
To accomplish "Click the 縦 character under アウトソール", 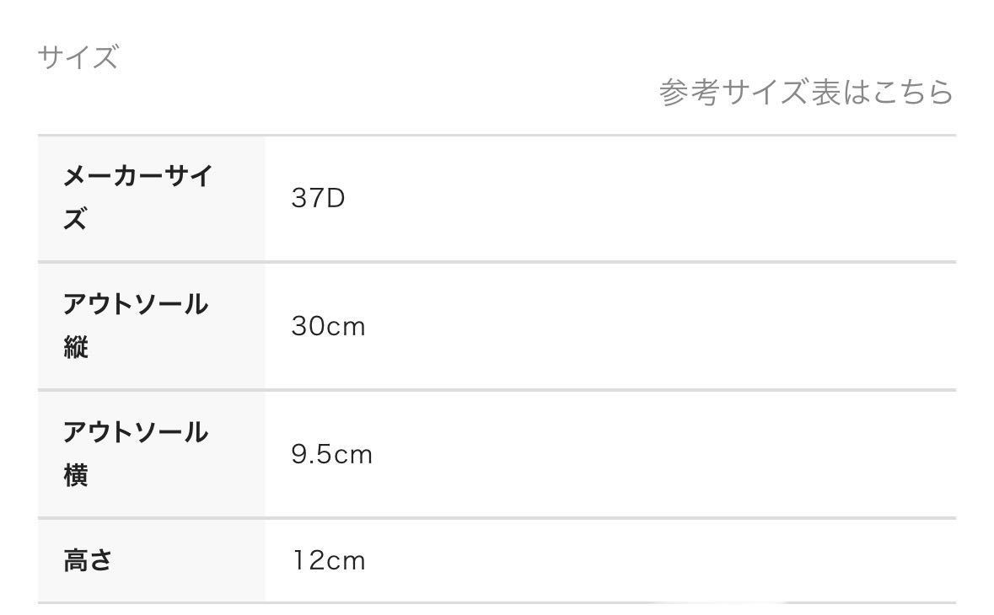I will [x=76, y=347].
